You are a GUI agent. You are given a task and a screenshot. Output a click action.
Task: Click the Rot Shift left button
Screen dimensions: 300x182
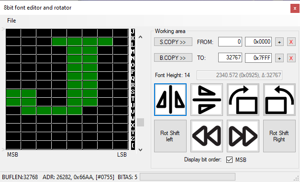point(170,136)
